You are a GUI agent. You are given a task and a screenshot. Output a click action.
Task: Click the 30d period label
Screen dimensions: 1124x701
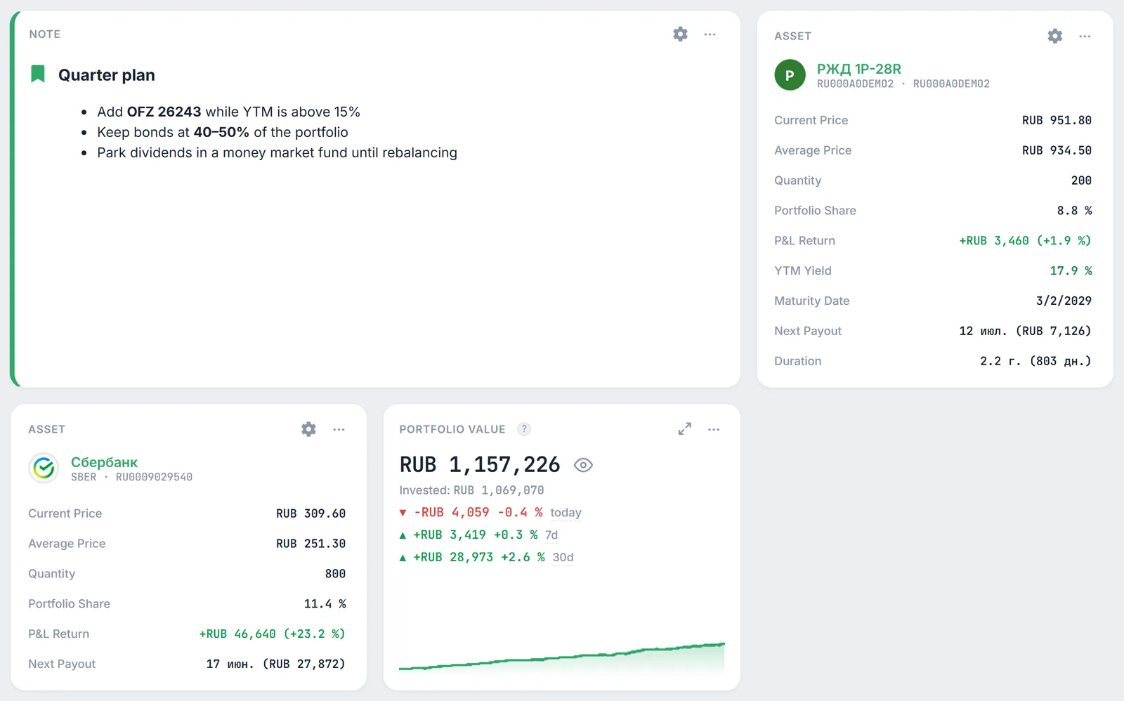click(563, 558)
